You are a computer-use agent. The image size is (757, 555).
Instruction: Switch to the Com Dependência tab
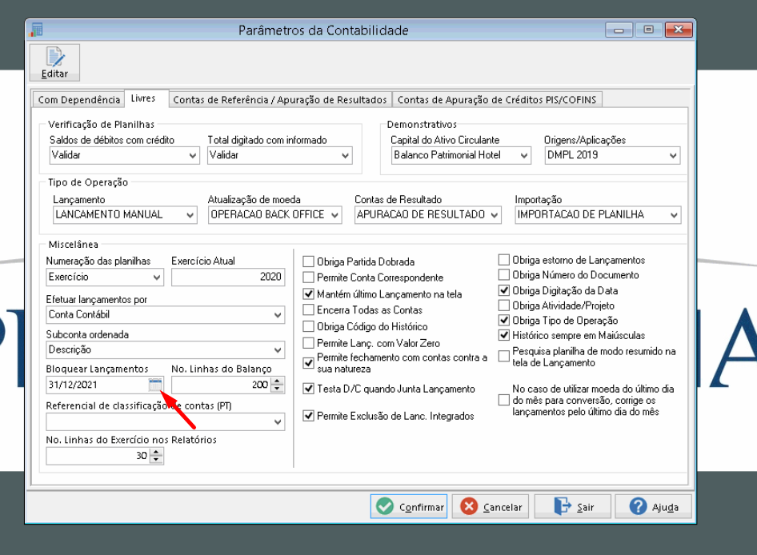78,99
